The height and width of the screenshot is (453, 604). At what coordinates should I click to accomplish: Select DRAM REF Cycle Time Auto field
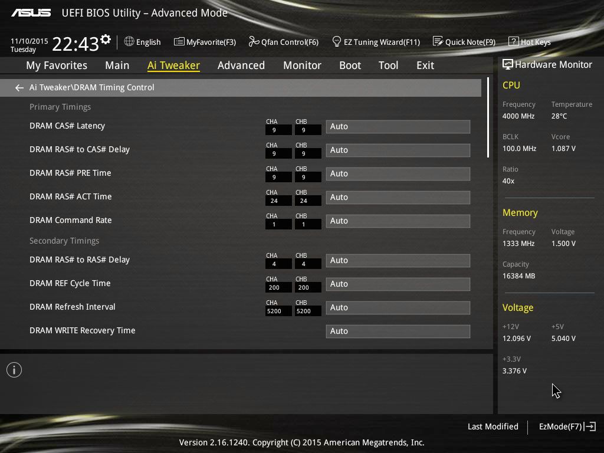pyautogui.click(x=398, y=284)
